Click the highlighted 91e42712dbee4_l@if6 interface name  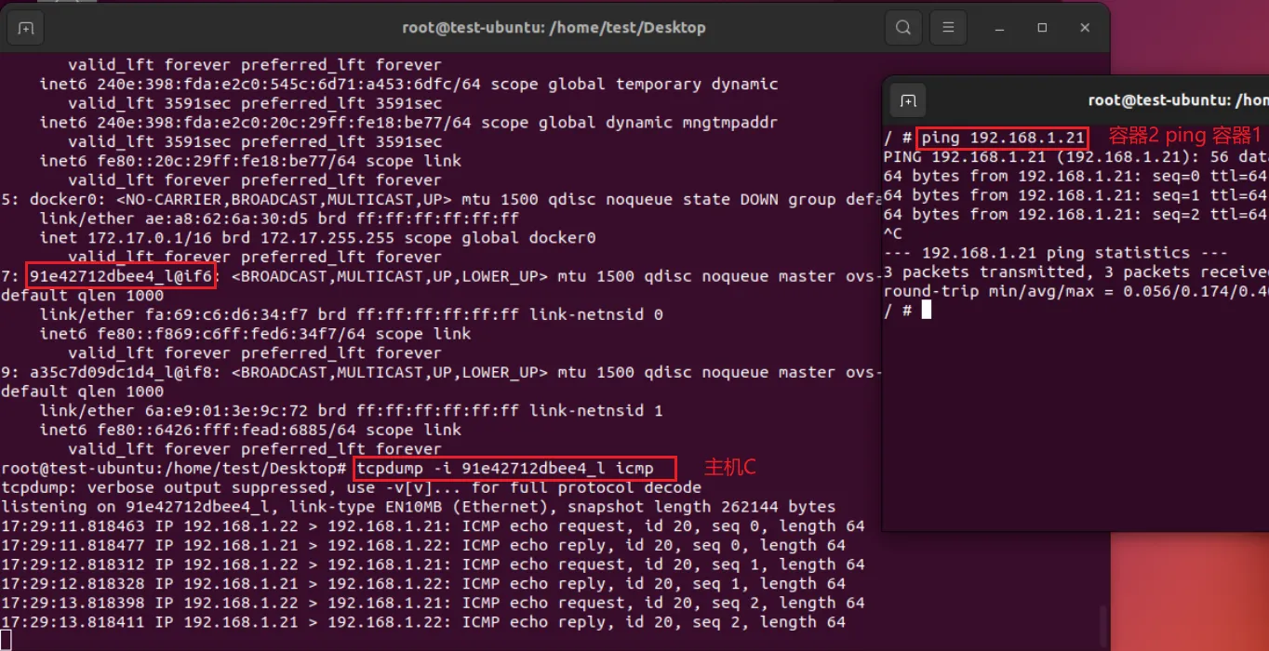[x=122, y=276]
